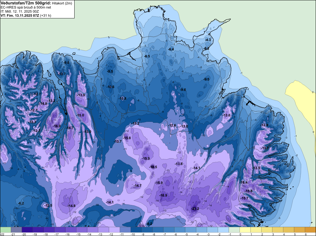Click the orange swatch labeled 6
This screenshot has height=236, width=316.
[310, 230]
